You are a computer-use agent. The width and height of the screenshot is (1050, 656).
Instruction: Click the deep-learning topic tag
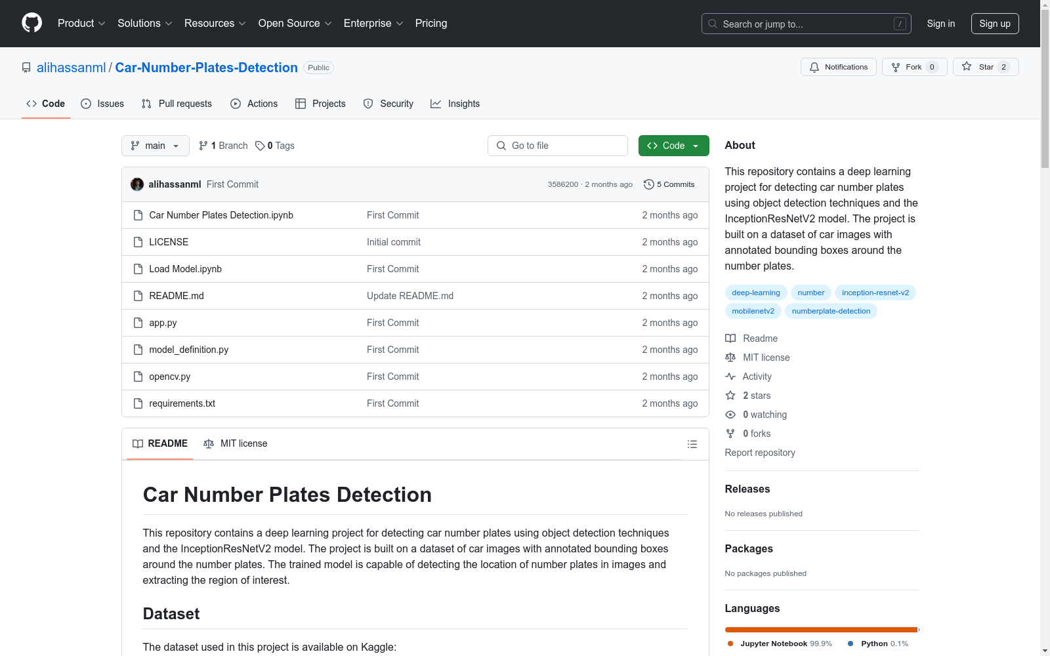(756, 293)
